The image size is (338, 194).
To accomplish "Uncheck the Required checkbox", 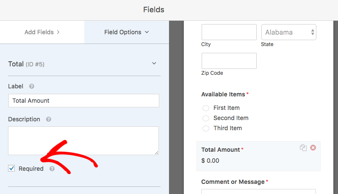I will click(11, 168).
